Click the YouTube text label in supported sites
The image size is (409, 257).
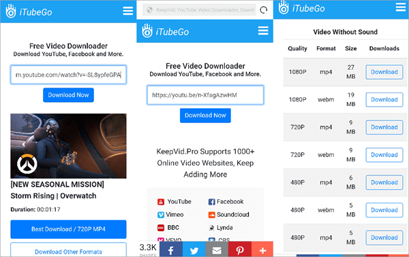click(x=179, y=202)
